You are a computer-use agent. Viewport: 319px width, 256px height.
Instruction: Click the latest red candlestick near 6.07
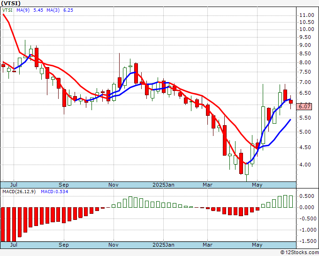[291, 102]
